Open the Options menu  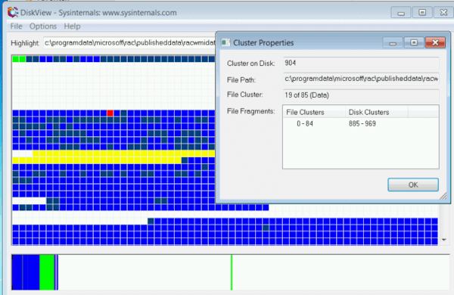pos(43,26)
